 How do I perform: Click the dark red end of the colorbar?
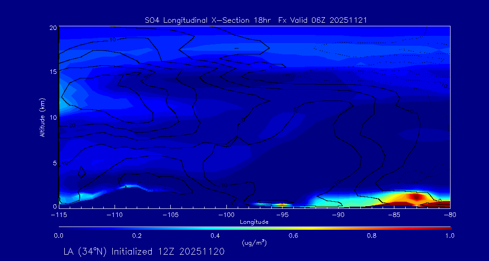[x=445, y=228]
